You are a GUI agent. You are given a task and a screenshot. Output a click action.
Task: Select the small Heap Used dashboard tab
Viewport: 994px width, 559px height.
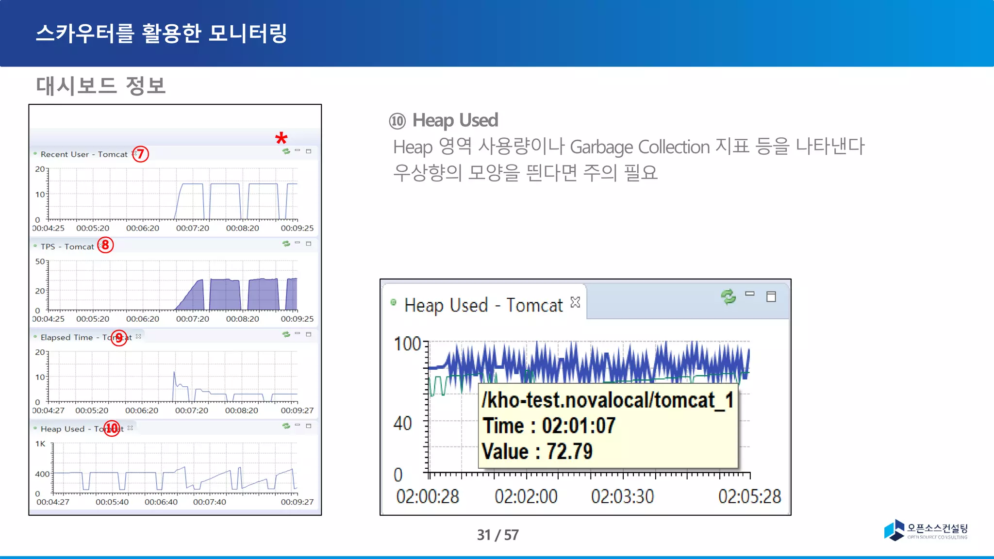83,429
